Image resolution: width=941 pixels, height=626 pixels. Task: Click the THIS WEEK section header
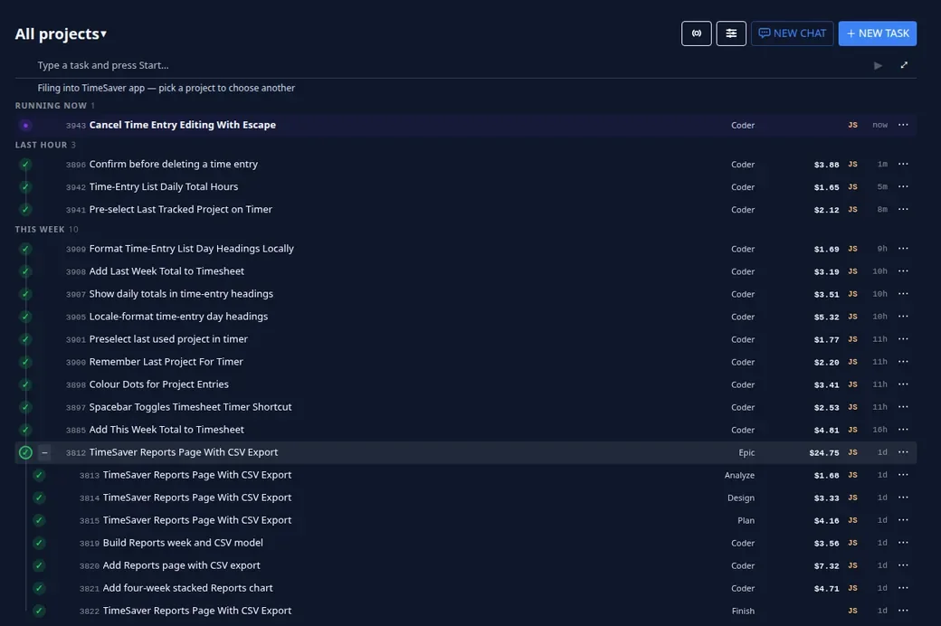pos(46,229)
